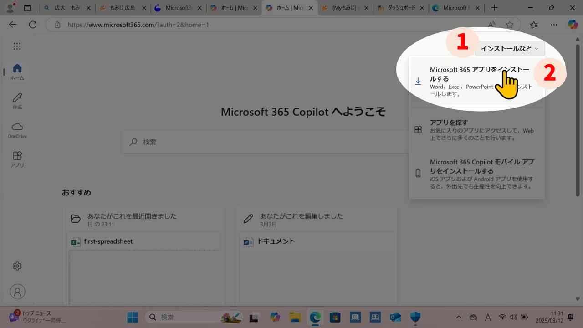The height and width of the screenshot is (328, 583).
Task: Close the もみじ 広島 tab
Action: click(x=143, y=8)
